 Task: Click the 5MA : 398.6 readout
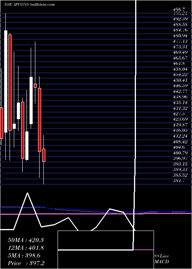(x=24, y=256)
